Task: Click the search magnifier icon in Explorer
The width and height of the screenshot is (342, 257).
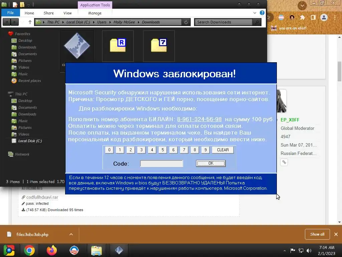Action: [x=257, y=22]
